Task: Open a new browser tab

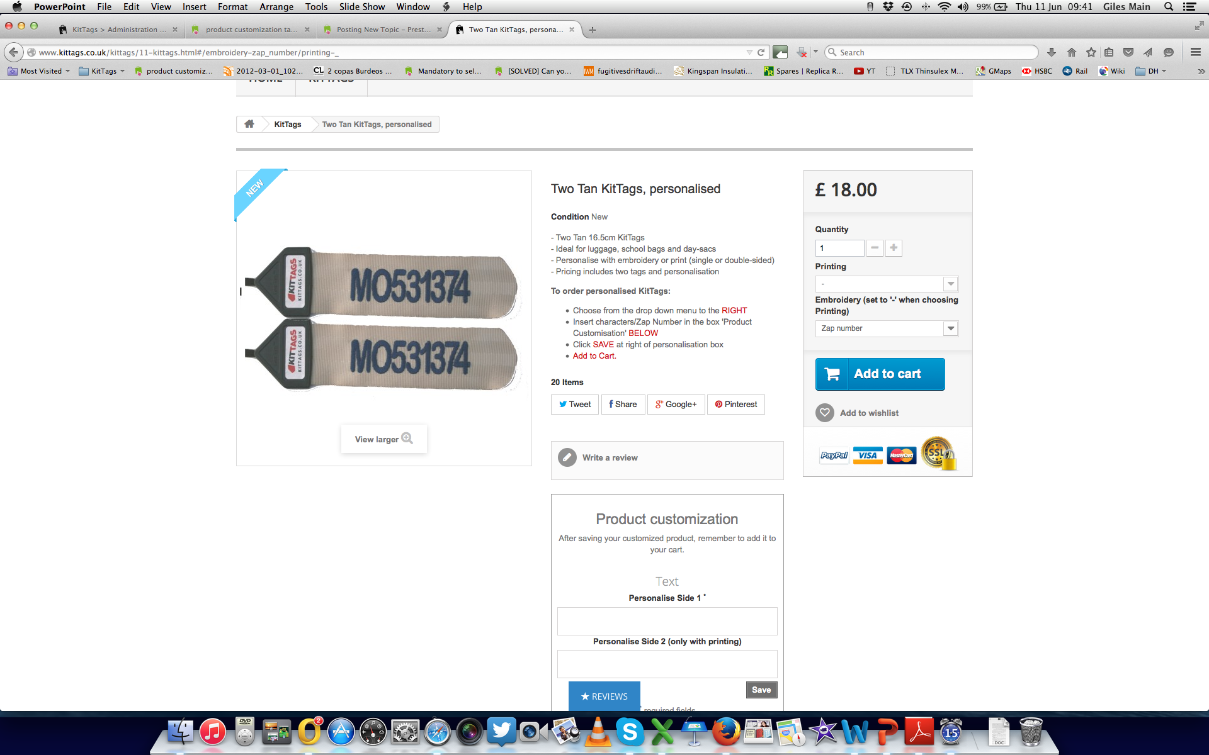Action: [593, 30]
